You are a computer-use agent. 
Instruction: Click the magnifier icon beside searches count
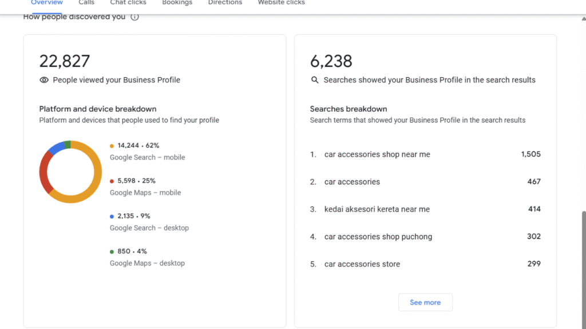click(315, 80)
